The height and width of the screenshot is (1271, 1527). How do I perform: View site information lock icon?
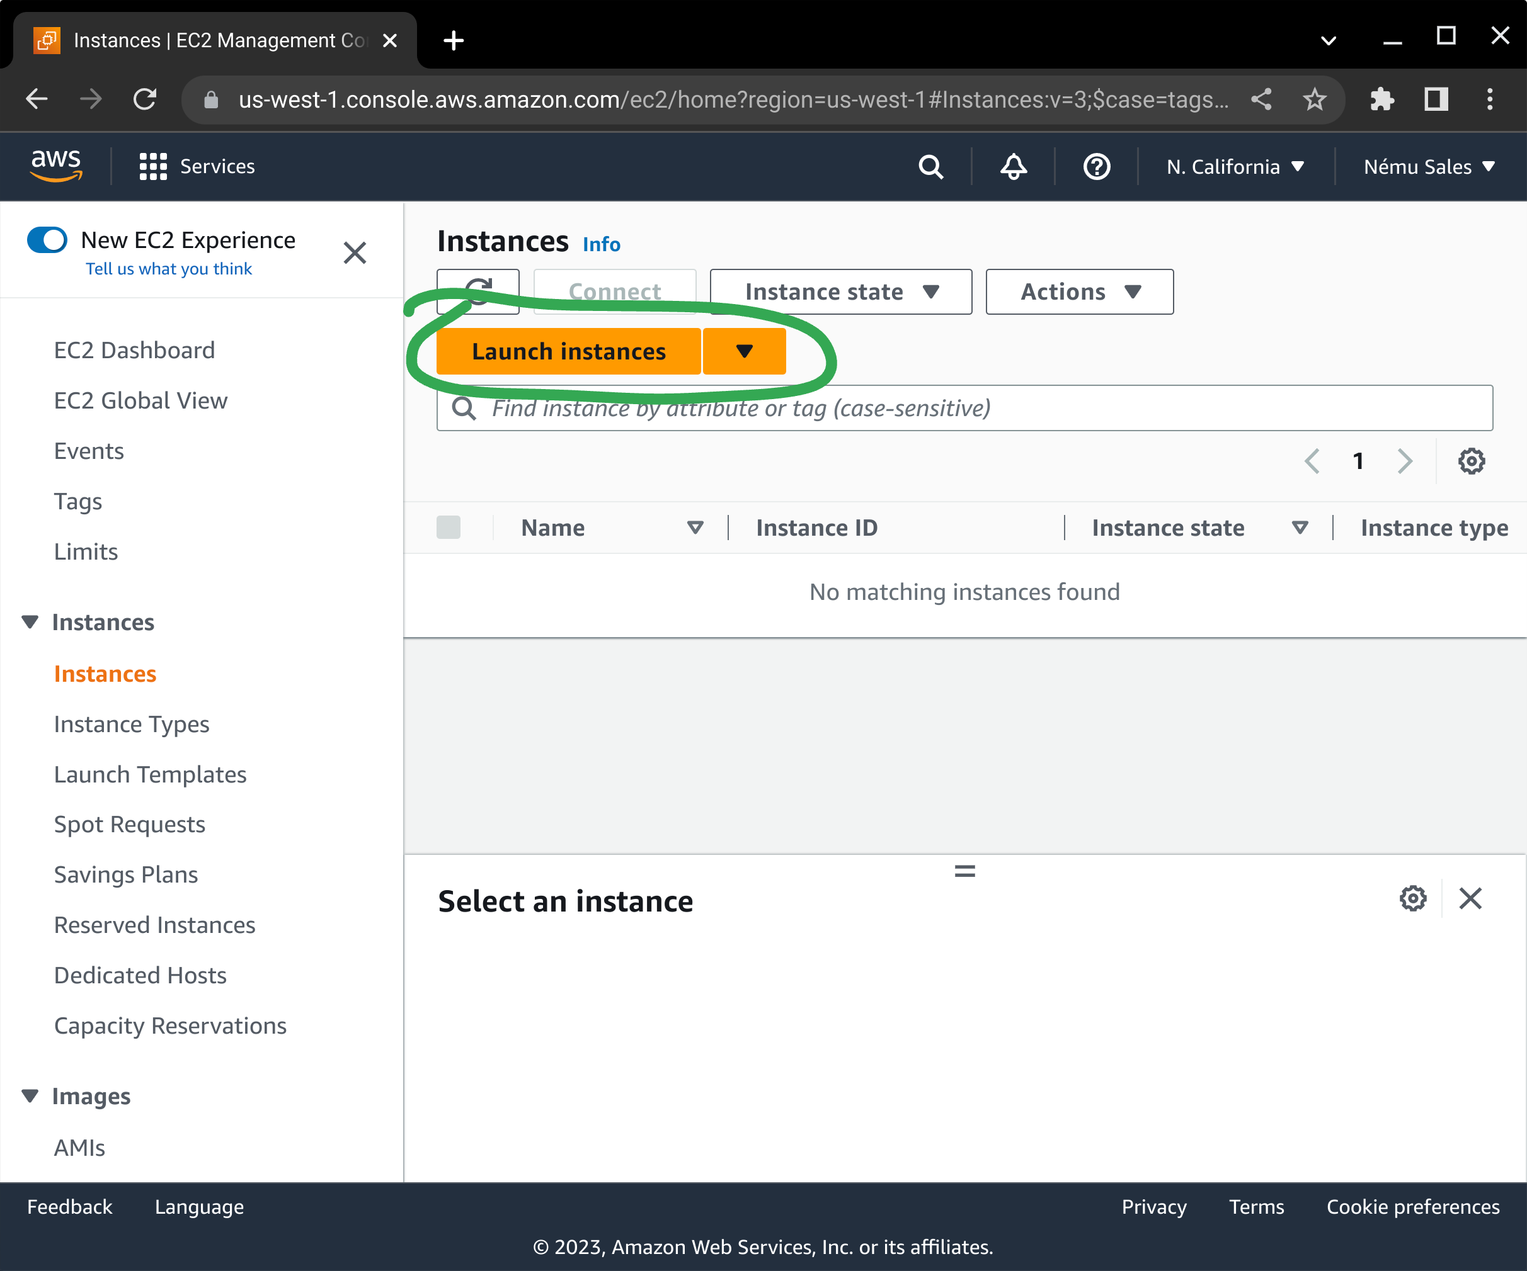click(x=211, y=99)
